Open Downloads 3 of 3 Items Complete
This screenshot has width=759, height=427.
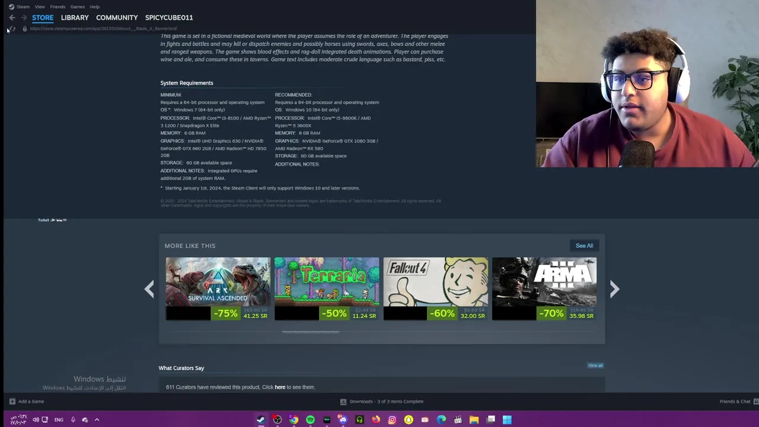(x=387, y=401)
